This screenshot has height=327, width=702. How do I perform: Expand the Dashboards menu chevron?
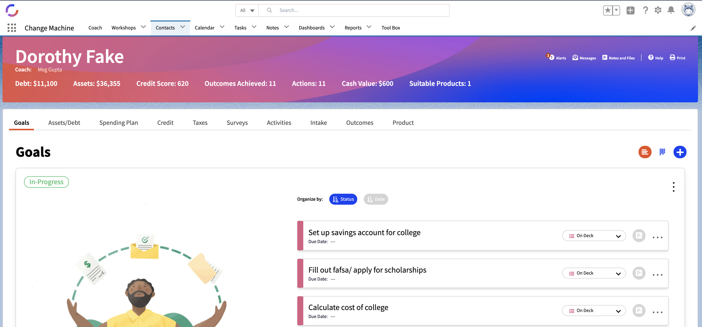[x=332, y=27]
